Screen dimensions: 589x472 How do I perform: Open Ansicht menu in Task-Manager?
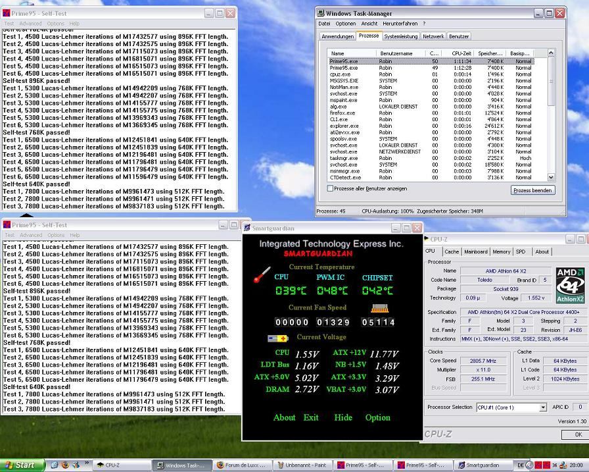[x=369, y=23]
